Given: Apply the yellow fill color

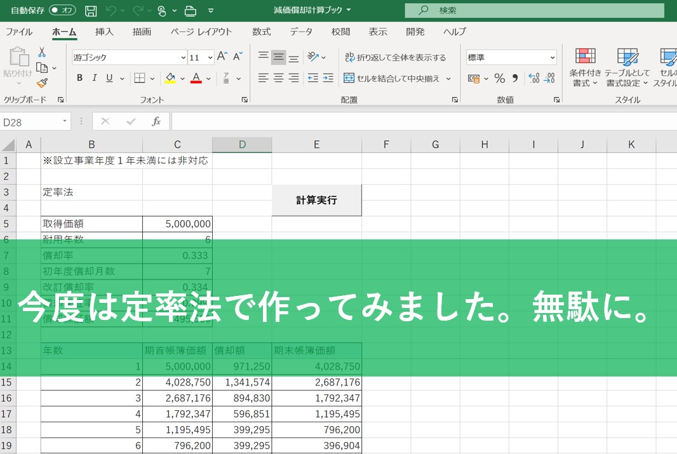Looking at the screenshot, I should 170,78.
